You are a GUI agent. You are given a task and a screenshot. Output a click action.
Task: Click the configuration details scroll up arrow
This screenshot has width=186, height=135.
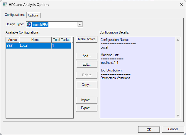(x=178, y=40)
